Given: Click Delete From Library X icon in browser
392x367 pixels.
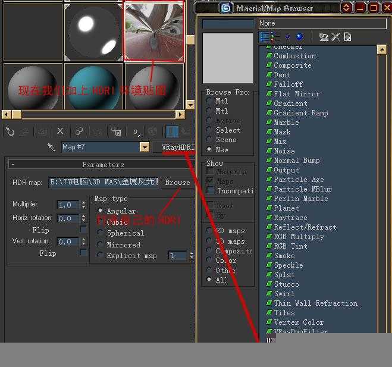Looking at the screenshot, I should click(335, 37).
